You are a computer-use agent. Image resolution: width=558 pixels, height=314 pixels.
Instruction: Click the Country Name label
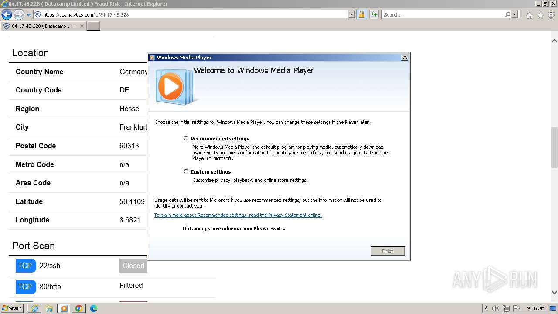pos(39,72)
